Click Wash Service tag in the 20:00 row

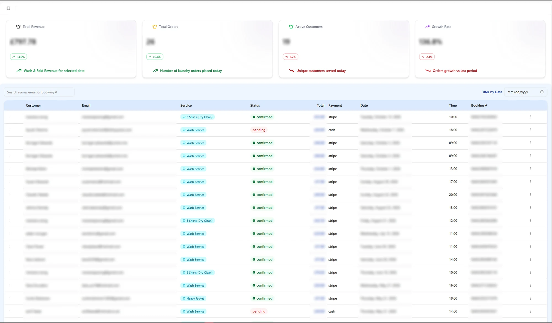click(193, 195)
